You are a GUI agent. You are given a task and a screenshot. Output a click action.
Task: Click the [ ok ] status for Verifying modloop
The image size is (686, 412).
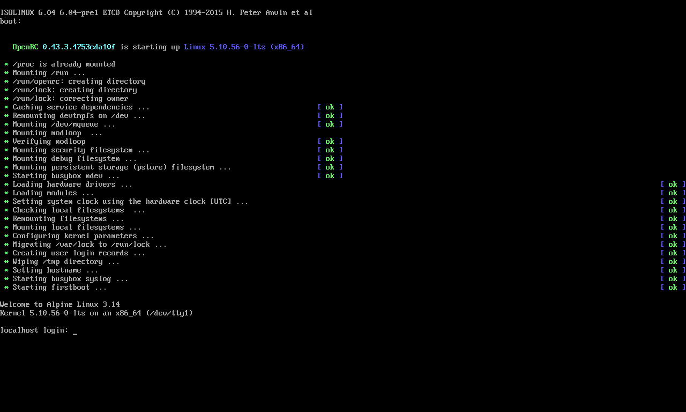330,141
